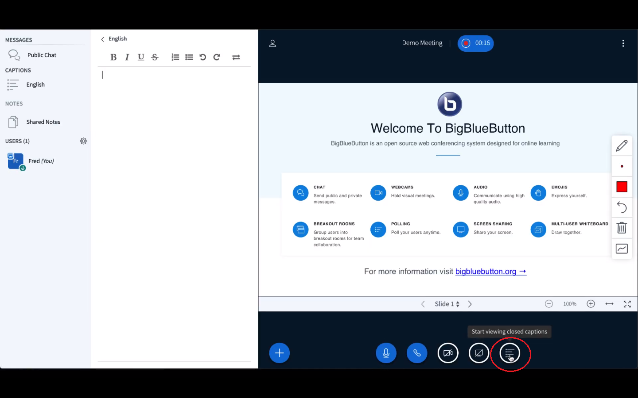
Task: Click the blue plus Actions button
Action: 279,353
